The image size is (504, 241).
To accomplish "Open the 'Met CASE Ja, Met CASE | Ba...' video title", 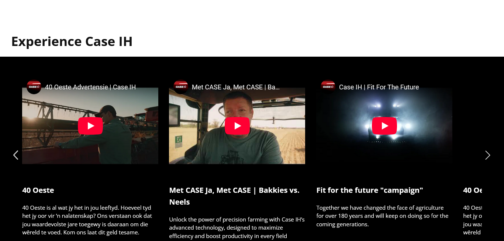I will click(x=236, y=87).
